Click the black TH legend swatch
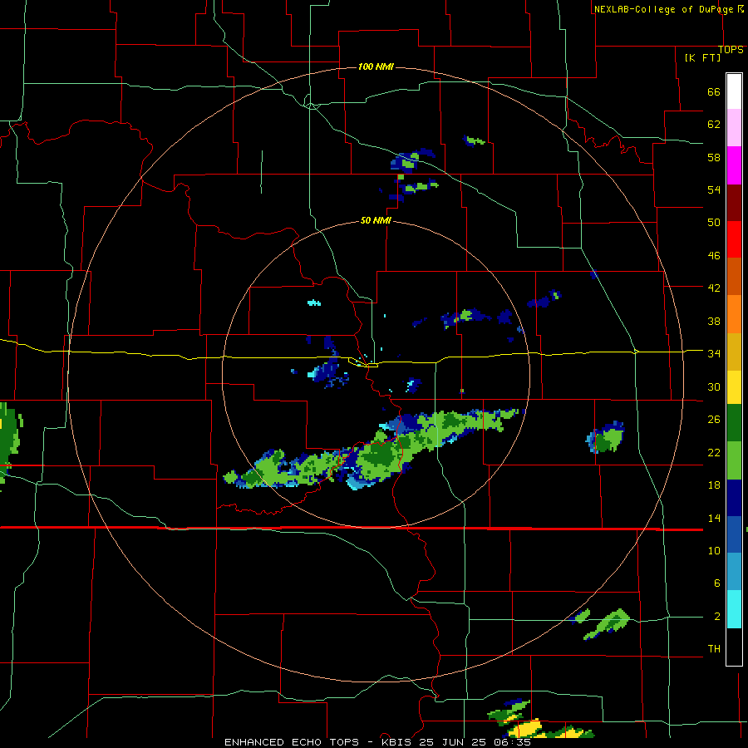The height and width of the screenshot is (748, 748). 734,647
